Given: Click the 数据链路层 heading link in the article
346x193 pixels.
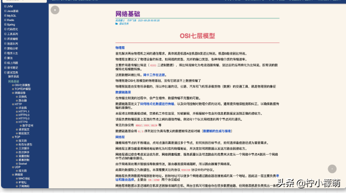Looking at the screenshot, I should tap(123, 92).
